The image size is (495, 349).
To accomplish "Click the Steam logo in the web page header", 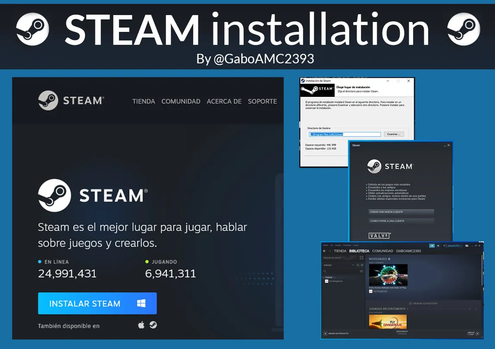I will (71, 100).
